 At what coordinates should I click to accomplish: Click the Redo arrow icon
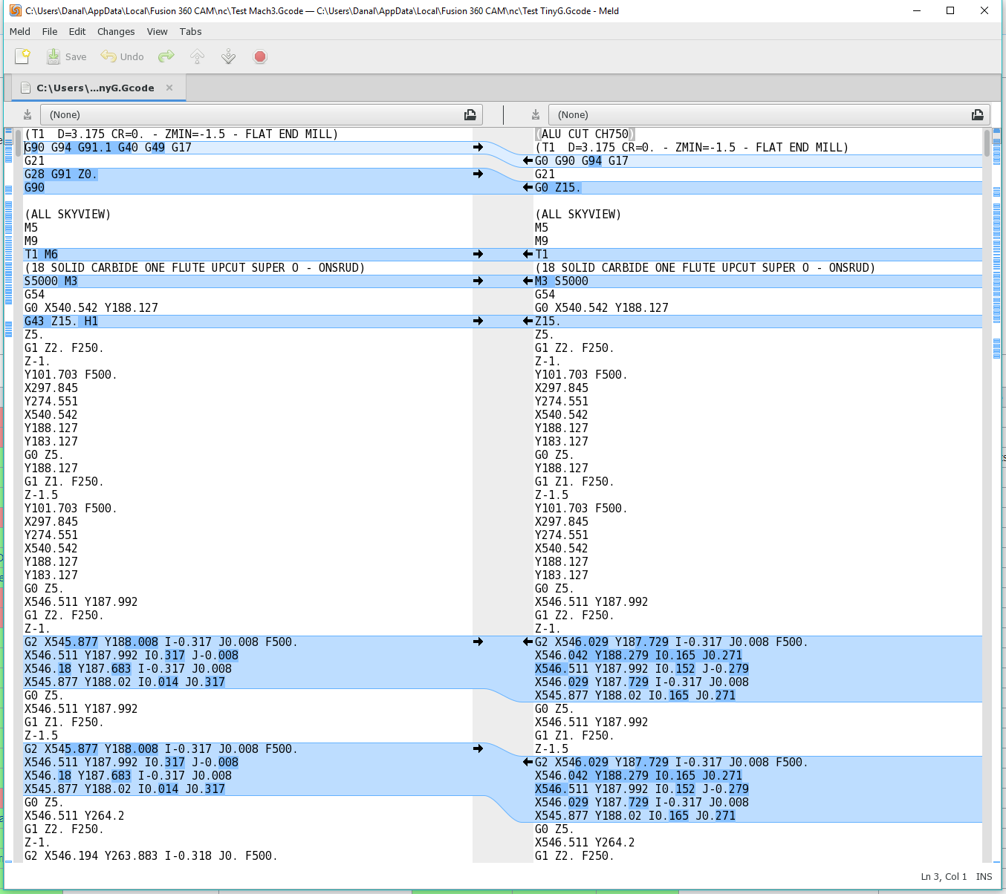point(166,56)
